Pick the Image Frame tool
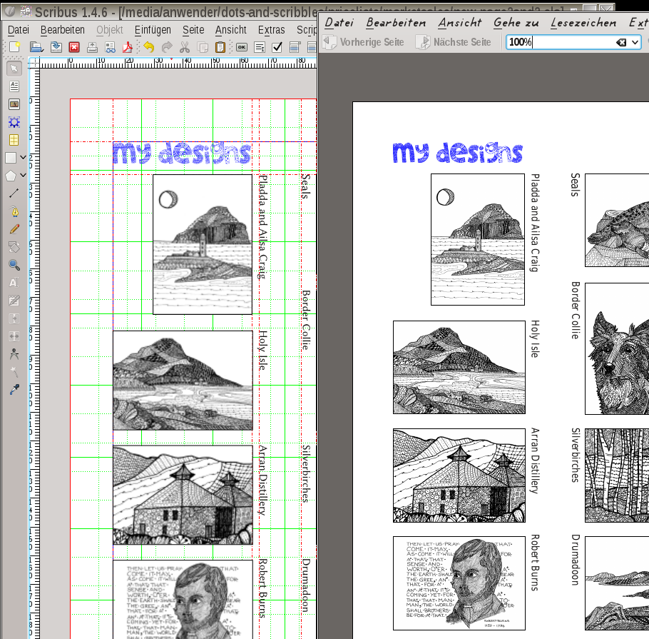Viewport: 649px width, 639px height. tap(14, 104)
